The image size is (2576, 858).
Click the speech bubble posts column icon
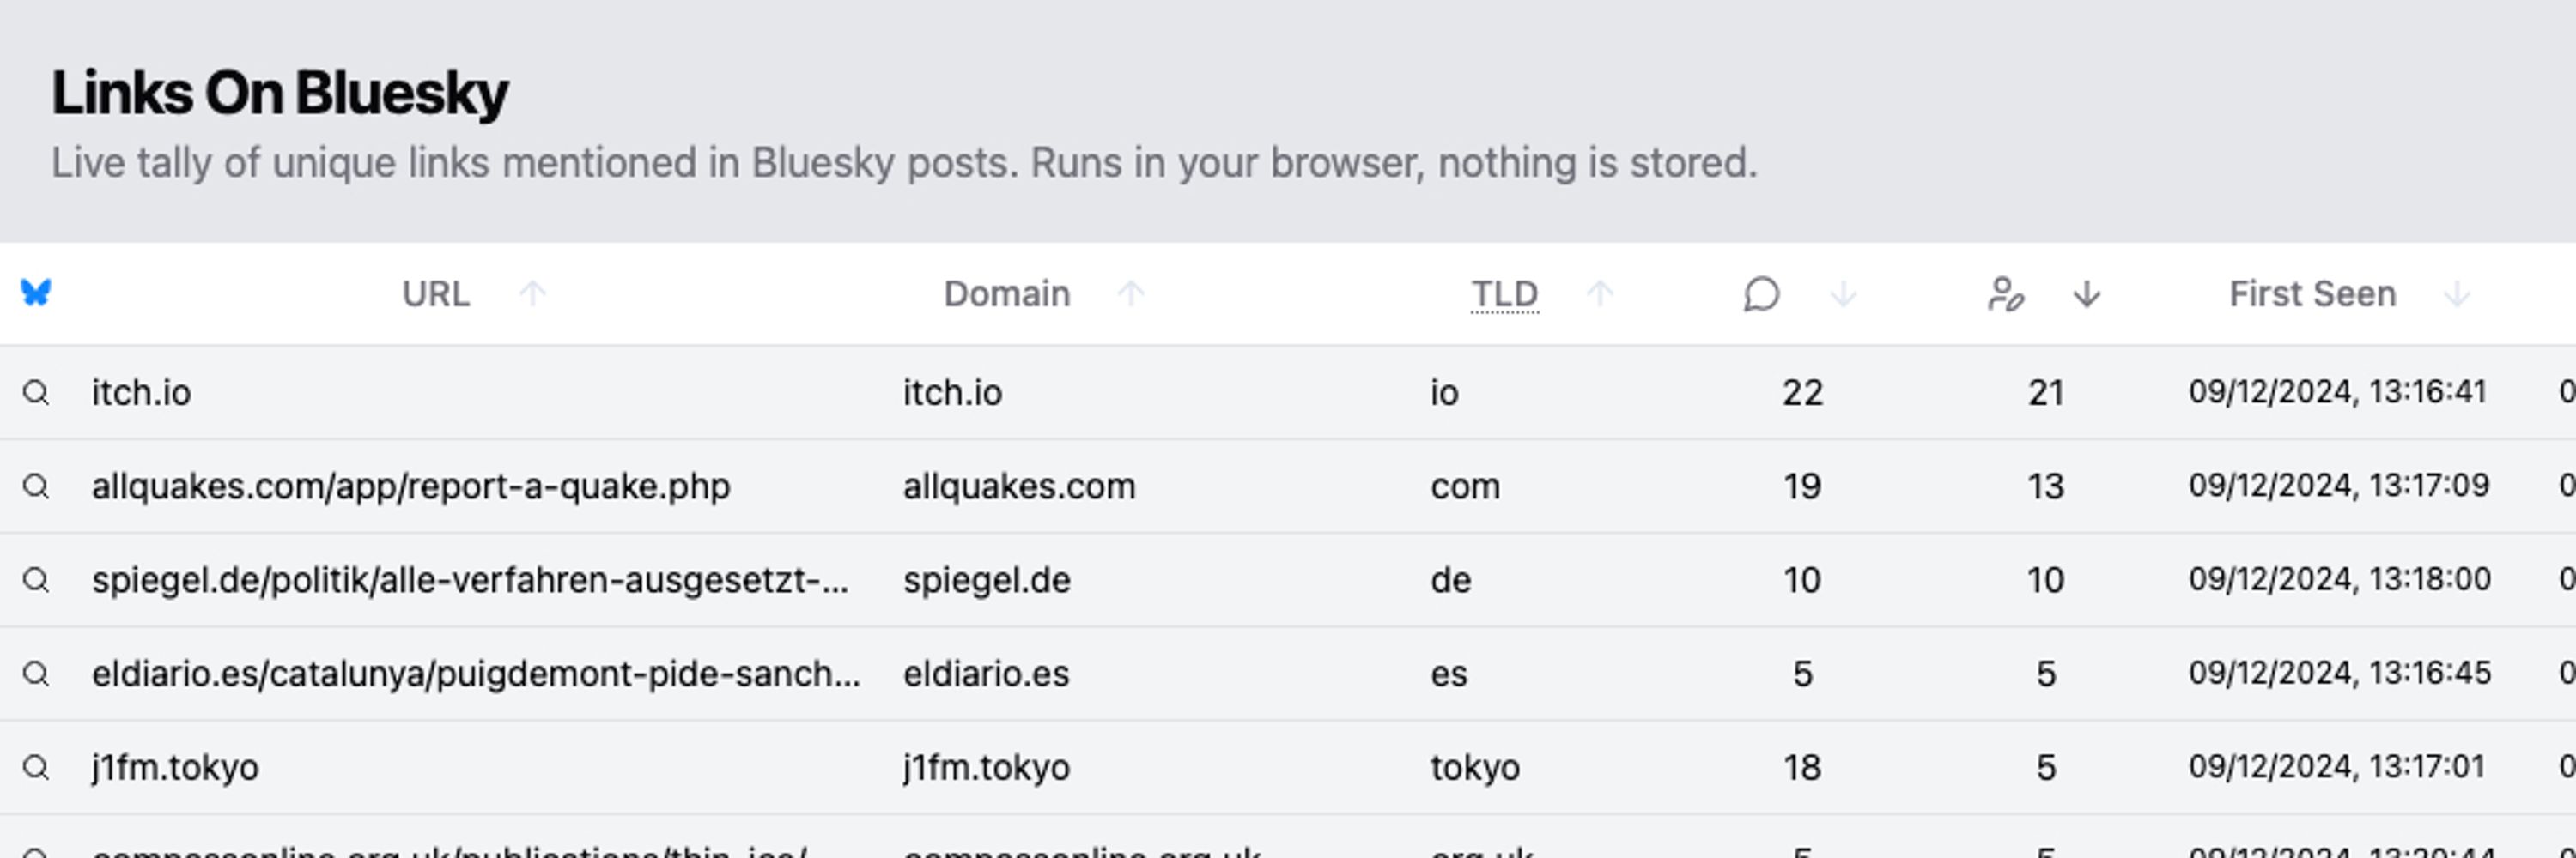pos(1761,294)
